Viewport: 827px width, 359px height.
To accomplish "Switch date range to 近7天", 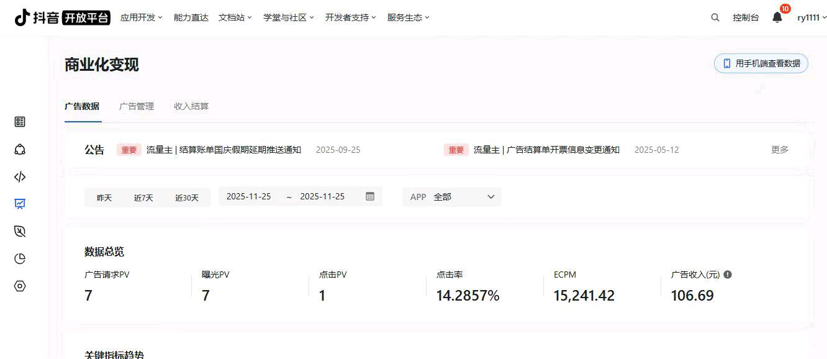I will coord(143,197).
